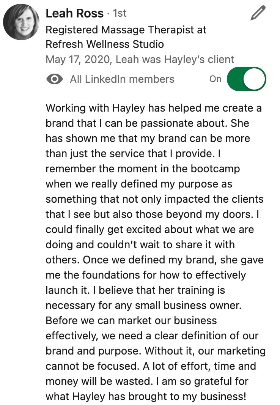Click the eye visibility icon

pos(55,79)
